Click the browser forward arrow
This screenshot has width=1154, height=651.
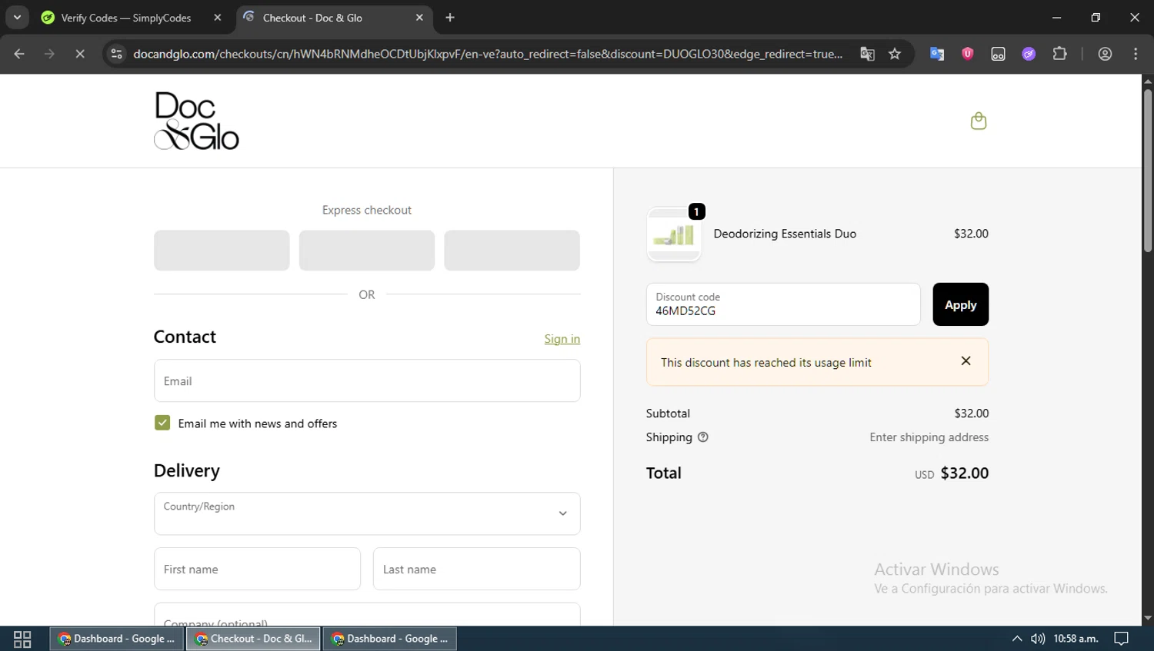point(49,54)
